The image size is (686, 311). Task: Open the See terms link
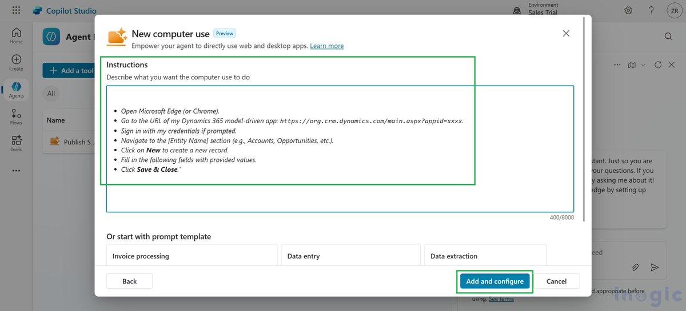(501, 299)
